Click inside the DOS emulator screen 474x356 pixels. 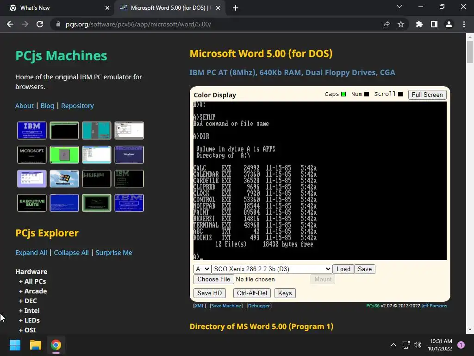(320, 181)
